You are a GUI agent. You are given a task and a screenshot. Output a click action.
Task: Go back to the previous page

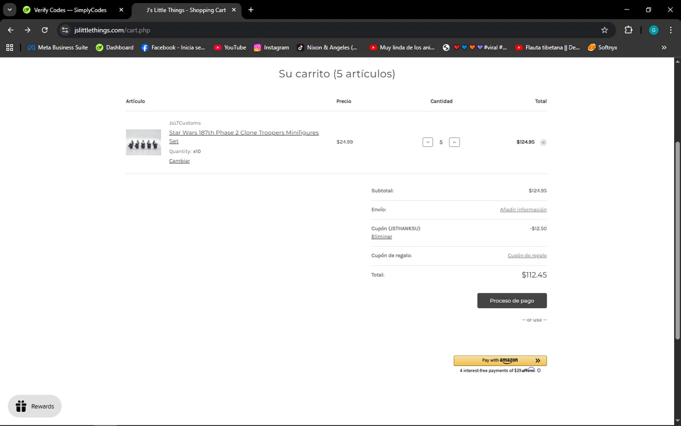coord(10,30)
